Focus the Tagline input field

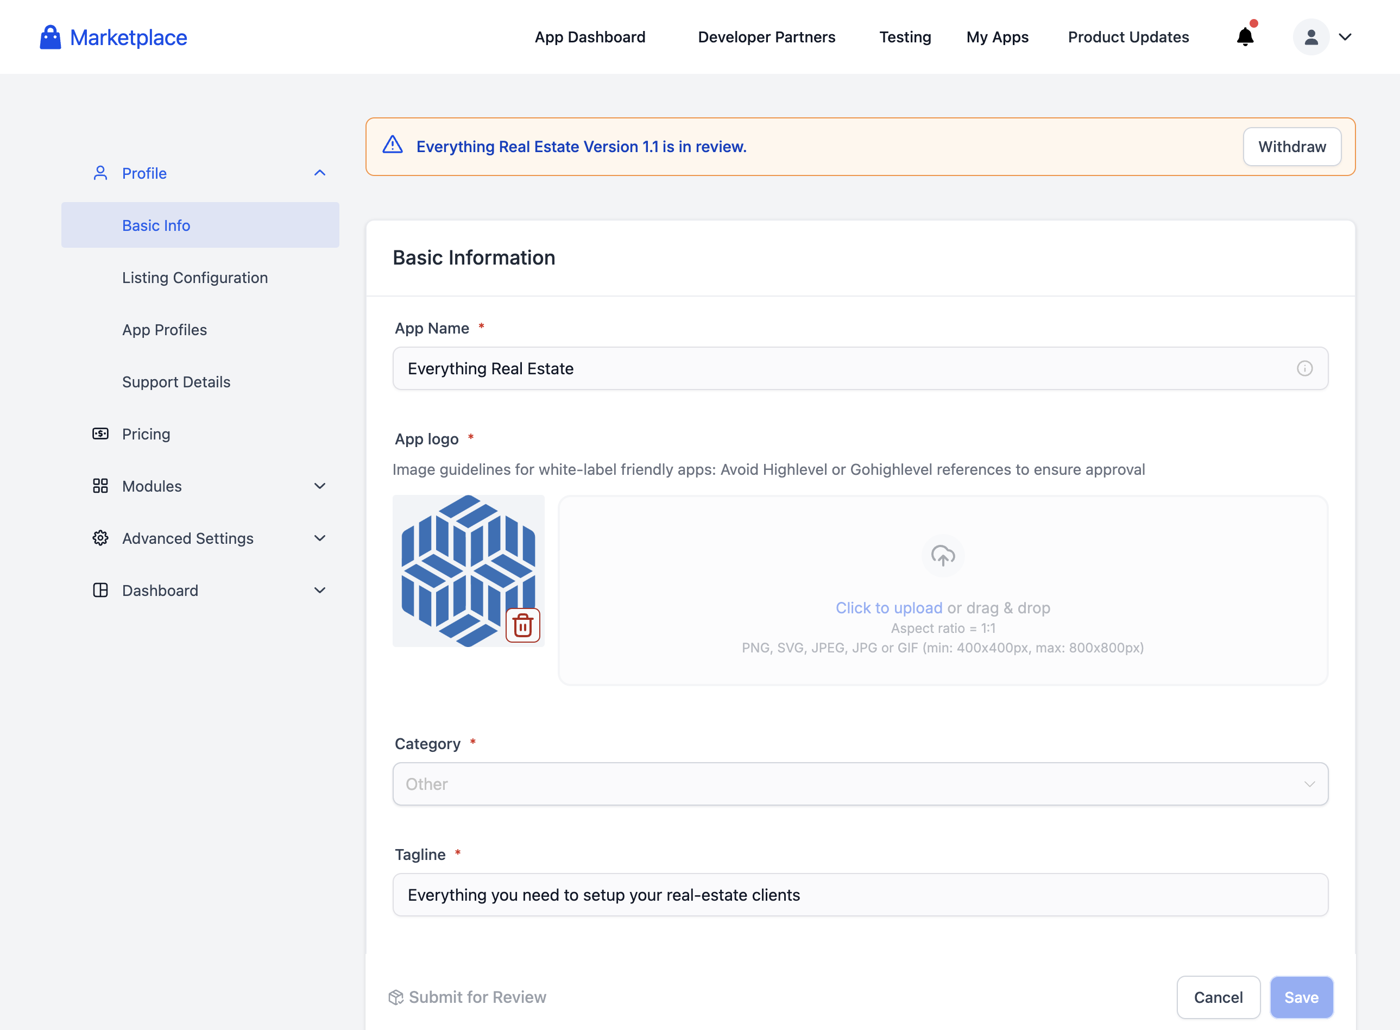click(x=860, y=895)
